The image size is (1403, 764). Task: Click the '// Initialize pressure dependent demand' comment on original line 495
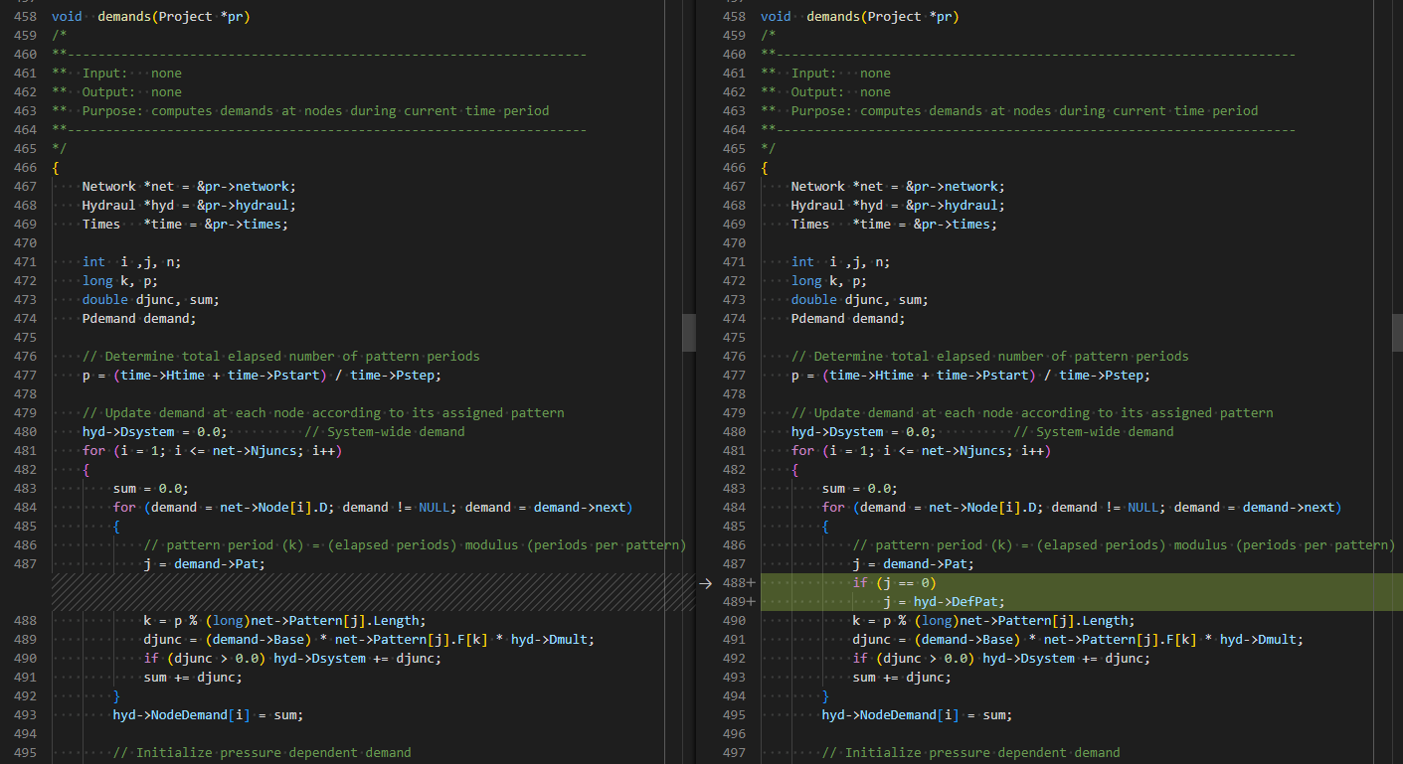point(262,753)
